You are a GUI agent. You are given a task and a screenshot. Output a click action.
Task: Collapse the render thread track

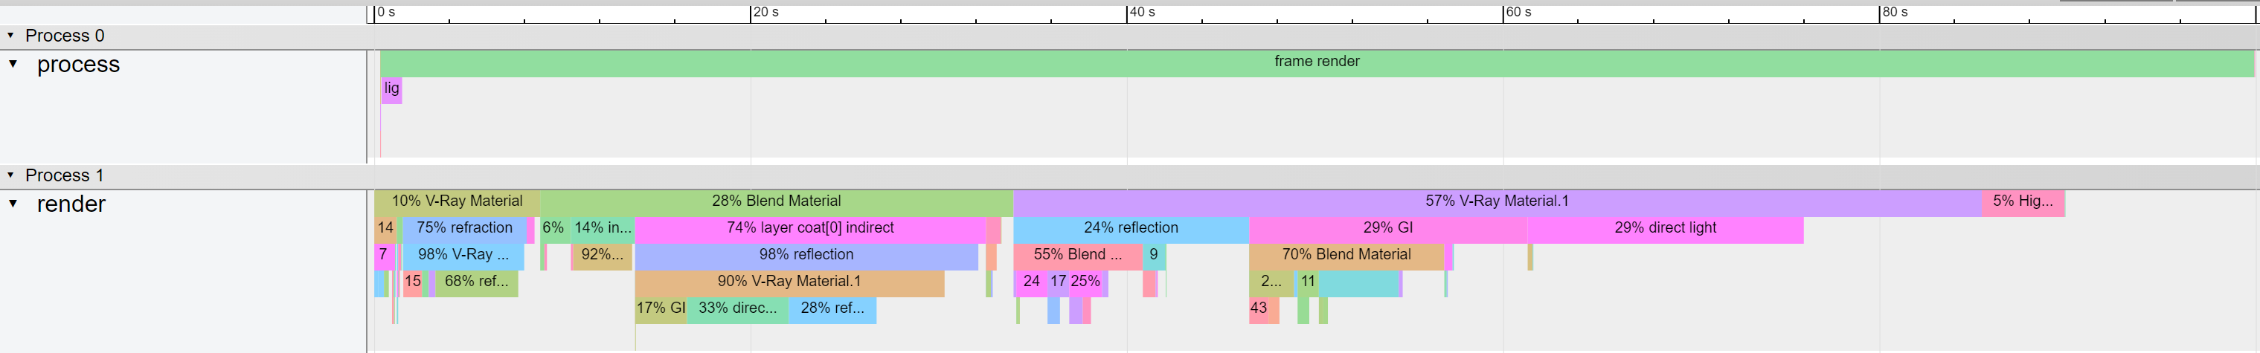tap(13, 204)
